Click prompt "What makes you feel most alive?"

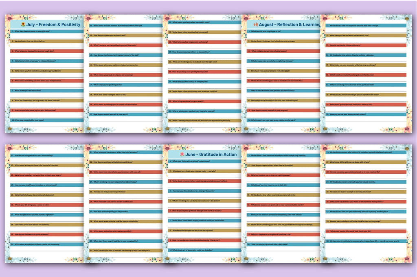[47, 91]
